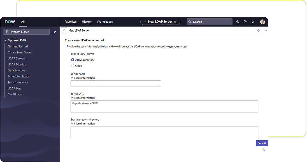Open the globe scope selector icon
This screenshot has height=162, width=307.
[x=238, y=22]
